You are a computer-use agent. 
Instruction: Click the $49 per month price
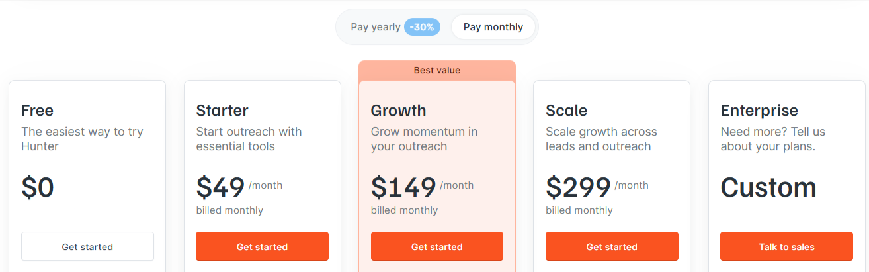[221, 188]
